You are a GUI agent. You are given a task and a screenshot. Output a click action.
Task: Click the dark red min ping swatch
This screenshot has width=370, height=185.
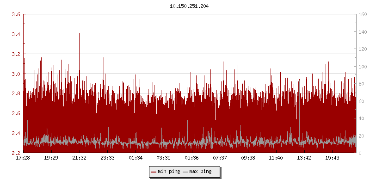tap(154, 172)
